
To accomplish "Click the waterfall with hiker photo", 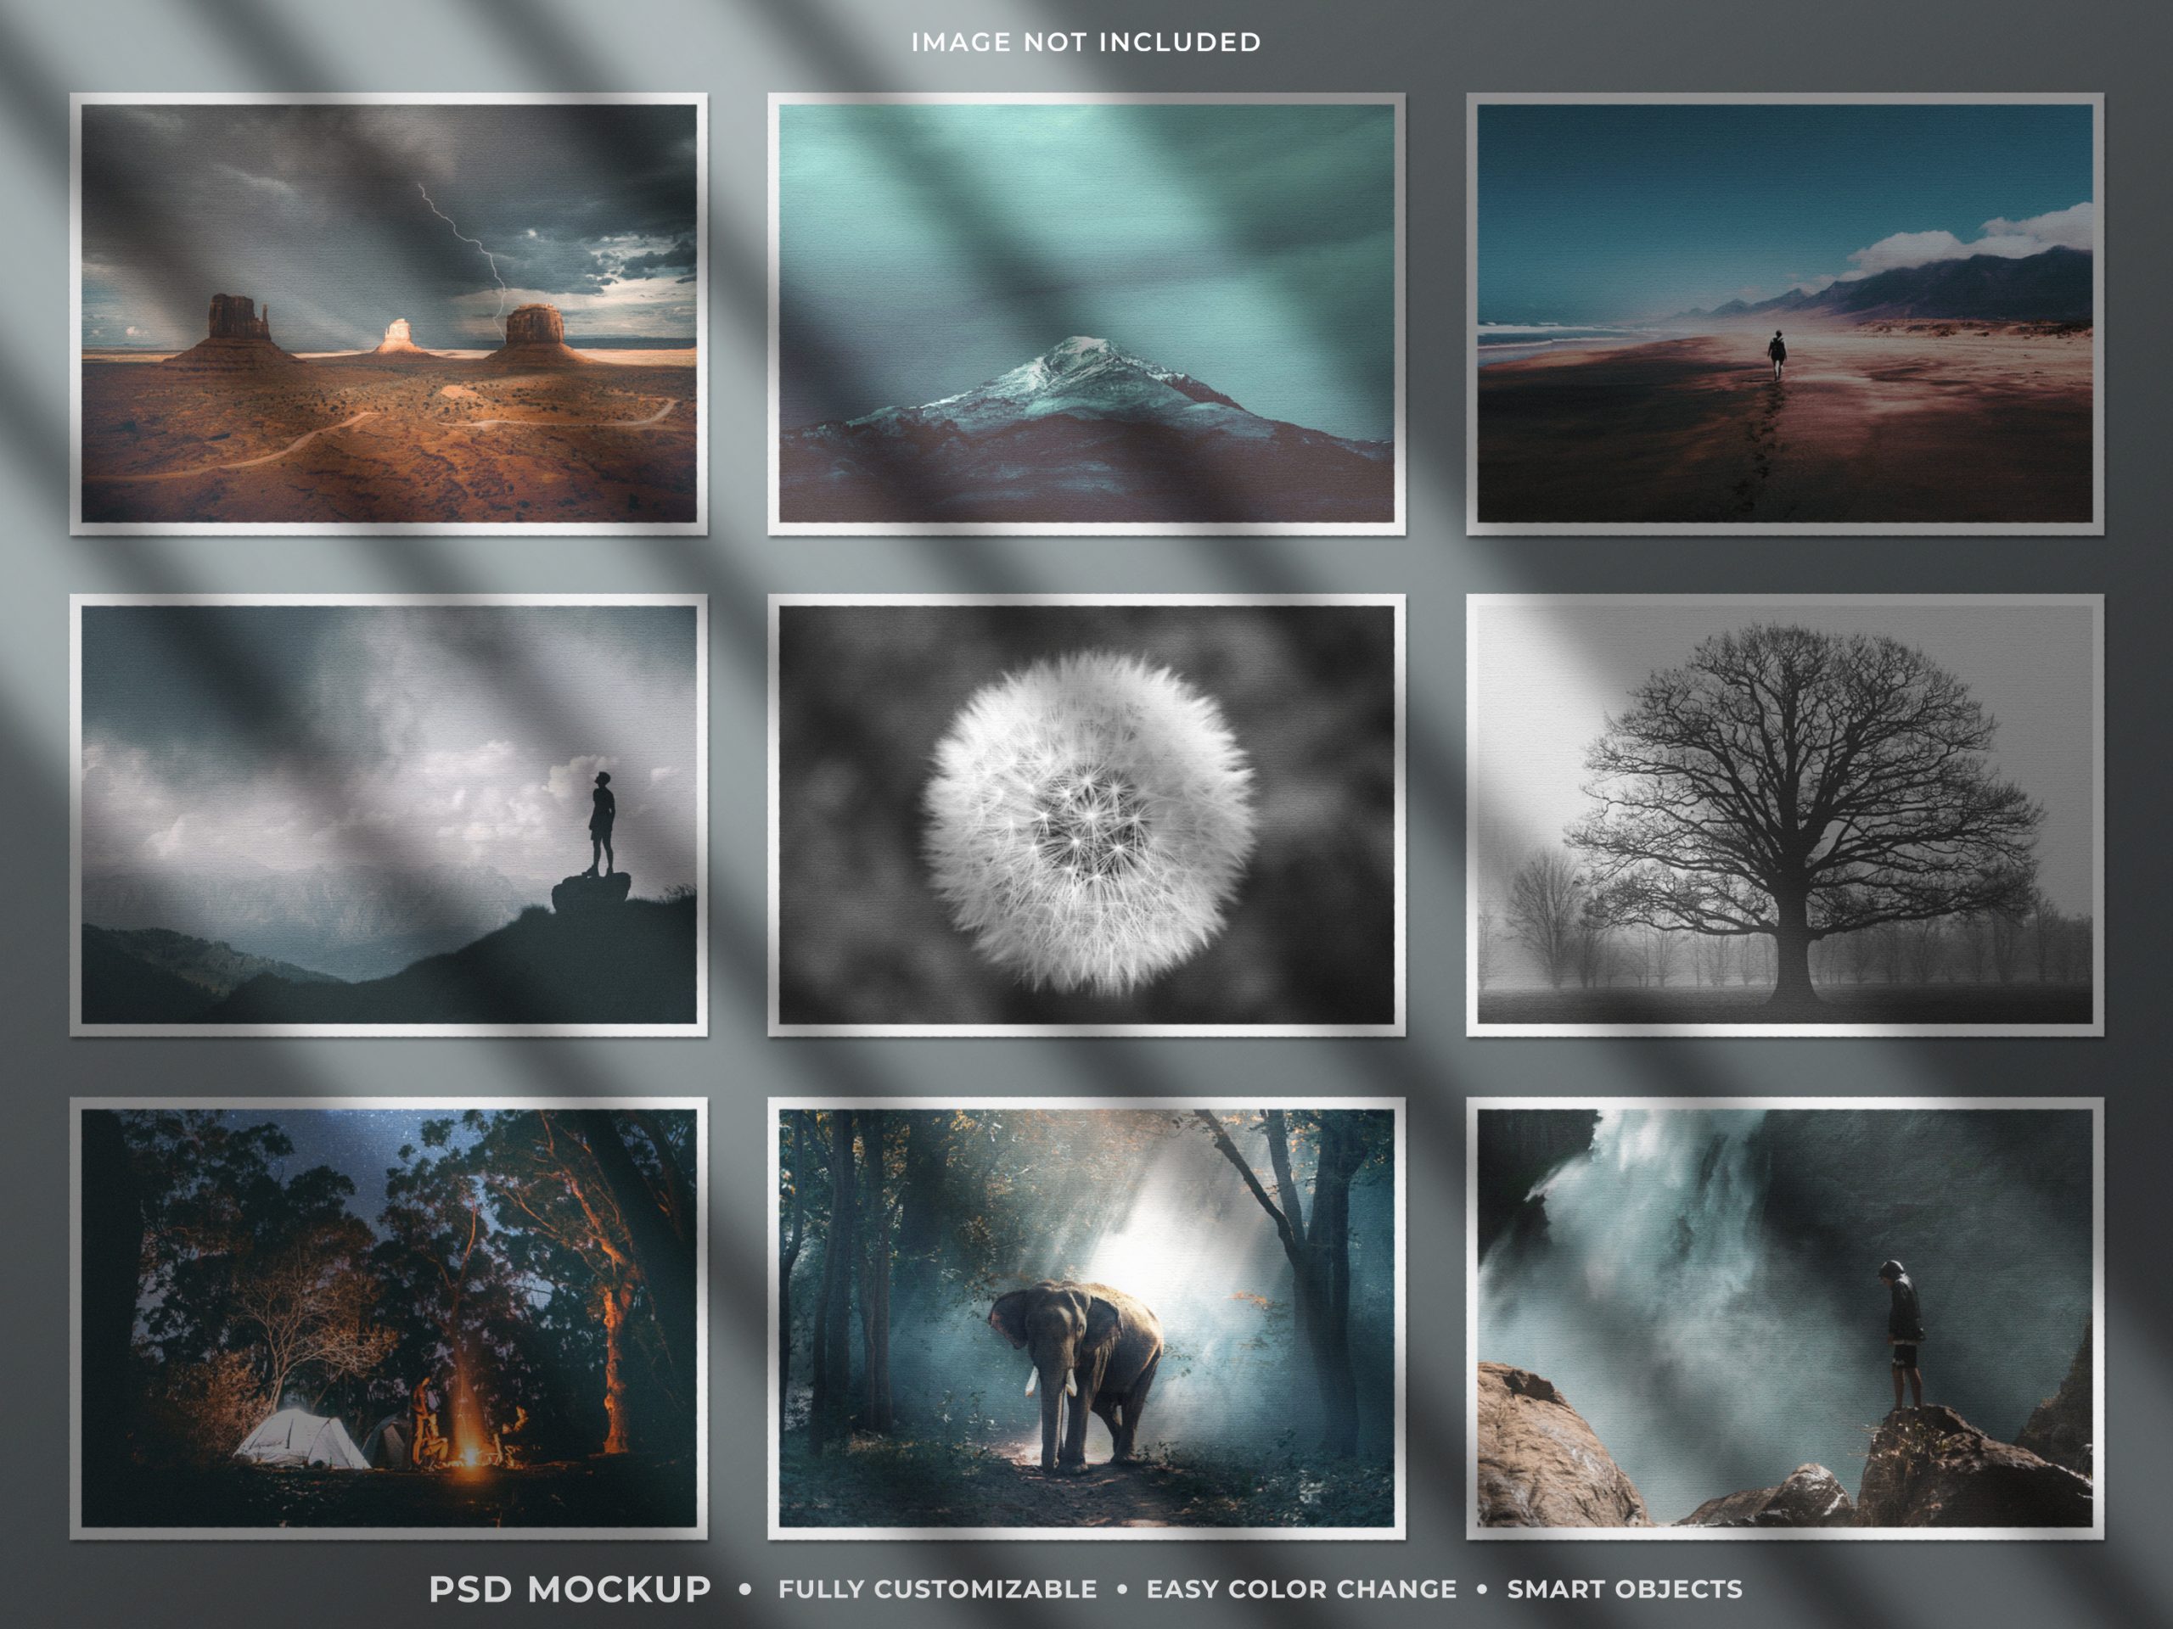I will [1784, 1318].
